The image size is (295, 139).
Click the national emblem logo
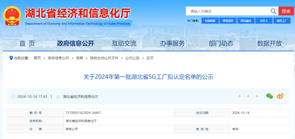(12, 16)
